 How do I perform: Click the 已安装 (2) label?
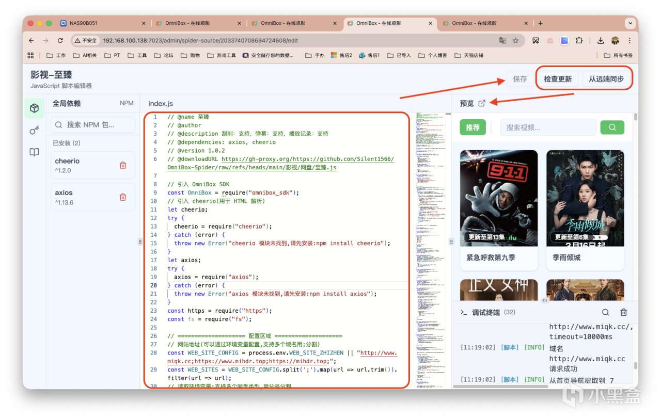[67, 143]
